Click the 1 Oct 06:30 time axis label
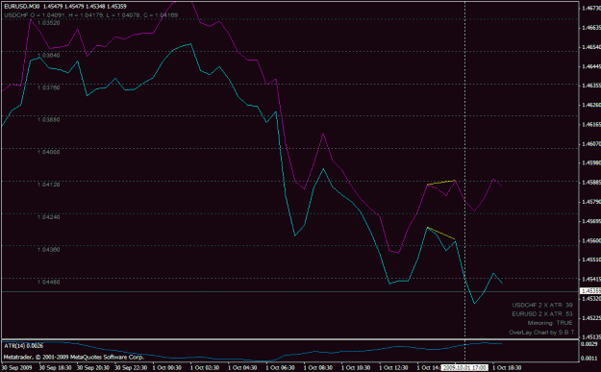This screenshot has width=601, height=372. tap(281, 368)
